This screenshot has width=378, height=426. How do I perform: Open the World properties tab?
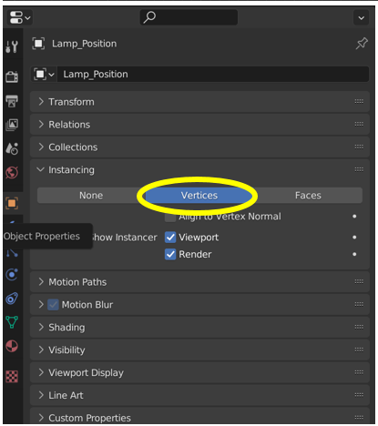tap(12, 172)
